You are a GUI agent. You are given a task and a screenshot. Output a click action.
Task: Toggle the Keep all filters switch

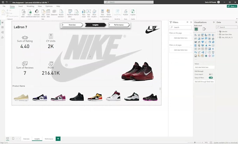tap(211, 78)
